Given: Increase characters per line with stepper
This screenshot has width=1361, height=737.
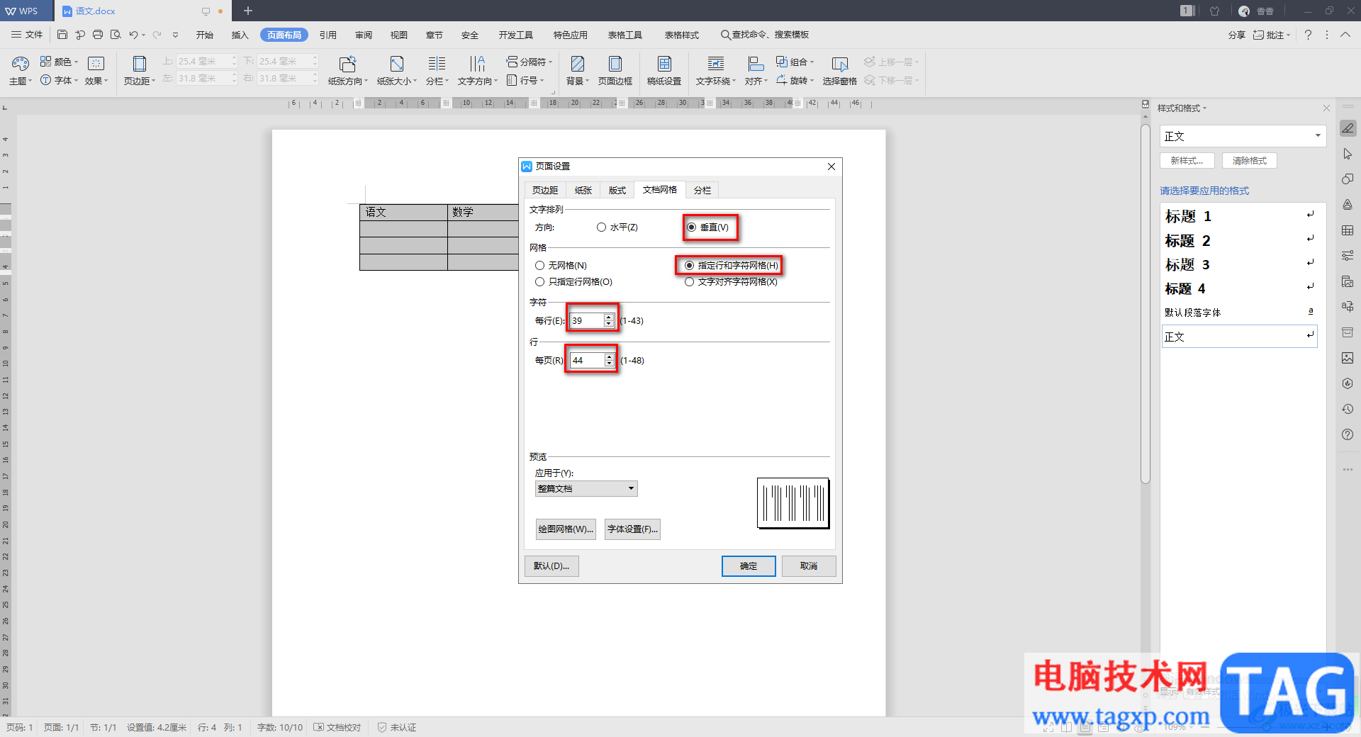Looking at the screenshot, I should coord(608,317).
